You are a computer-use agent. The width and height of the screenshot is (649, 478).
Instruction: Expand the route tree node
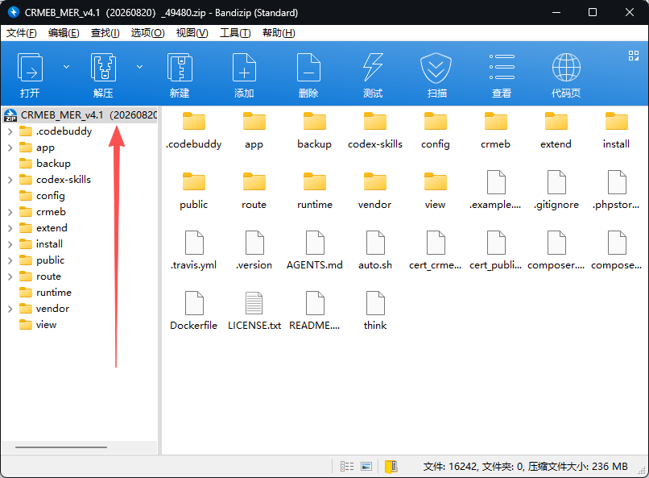[10, 276]
